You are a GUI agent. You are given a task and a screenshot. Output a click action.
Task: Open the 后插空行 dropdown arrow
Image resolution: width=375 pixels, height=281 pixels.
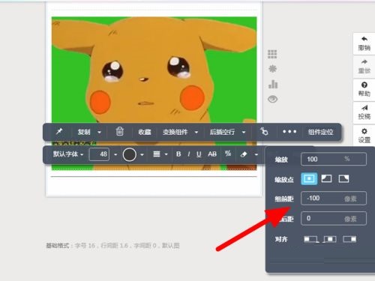click(244, 132)
